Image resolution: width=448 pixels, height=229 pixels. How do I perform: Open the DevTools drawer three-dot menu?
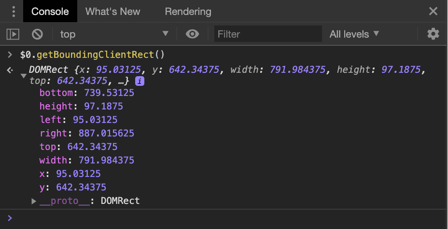[13, 11]
